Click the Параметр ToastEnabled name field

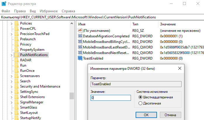(x=136, y=84)
